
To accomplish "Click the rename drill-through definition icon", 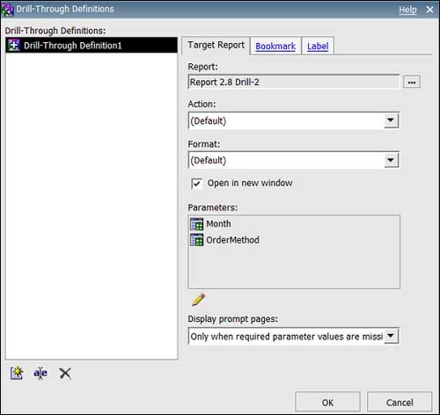I will point(40,373).
